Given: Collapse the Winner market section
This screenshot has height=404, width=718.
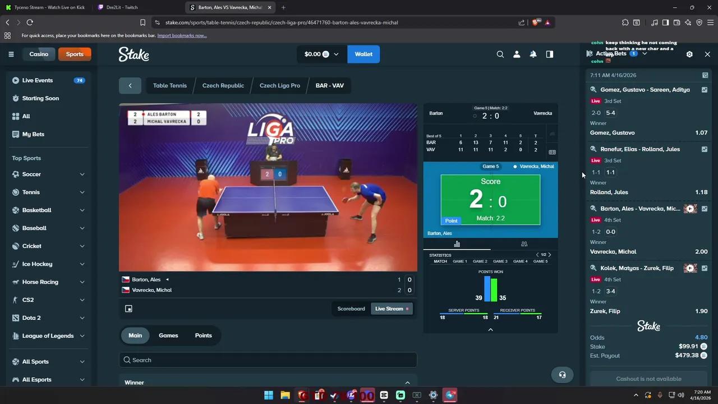Looking at the screenshot, I should [x=407, y=382].
